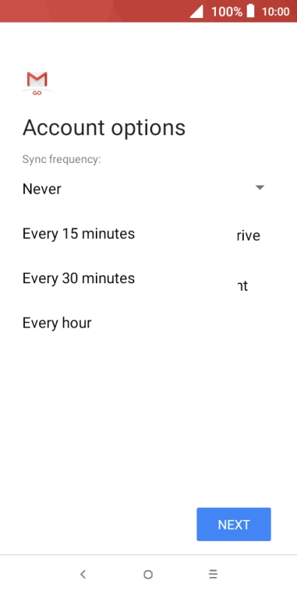Image resolution: width=297 pixels, height=595 pixels.
Task: Tap the partially hidden text ending in rive
Action: point(248,235)
